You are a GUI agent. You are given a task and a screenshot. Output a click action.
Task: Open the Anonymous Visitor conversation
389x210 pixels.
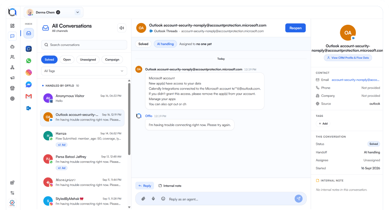point(82,98)
